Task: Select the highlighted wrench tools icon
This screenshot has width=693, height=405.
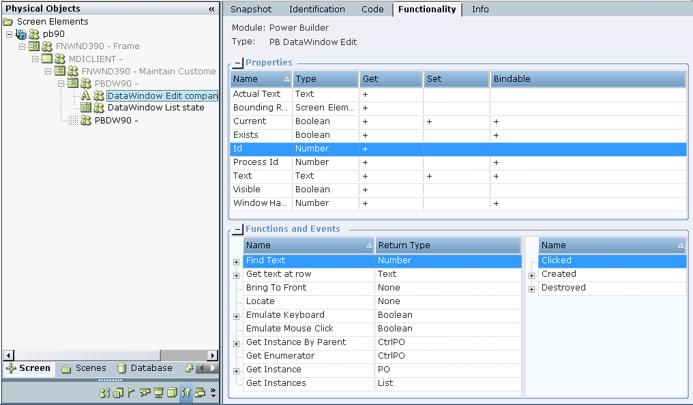Action: [x=186, y=393]
